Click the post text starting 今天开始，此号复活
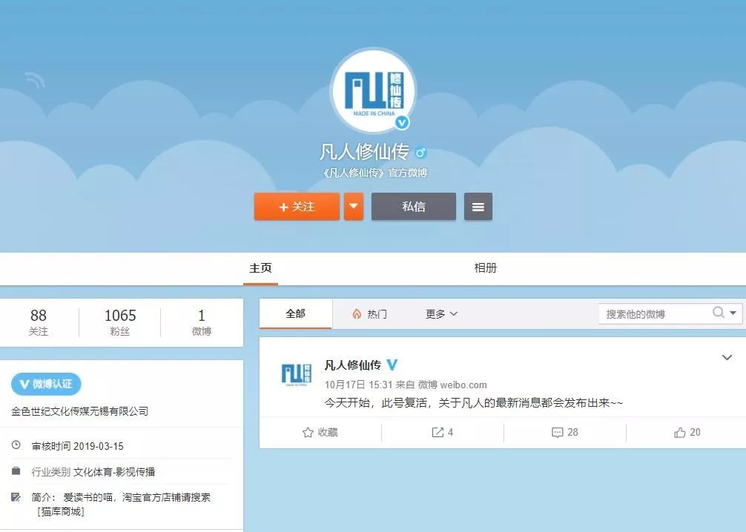Screen dimensions: 746x532 473,403
